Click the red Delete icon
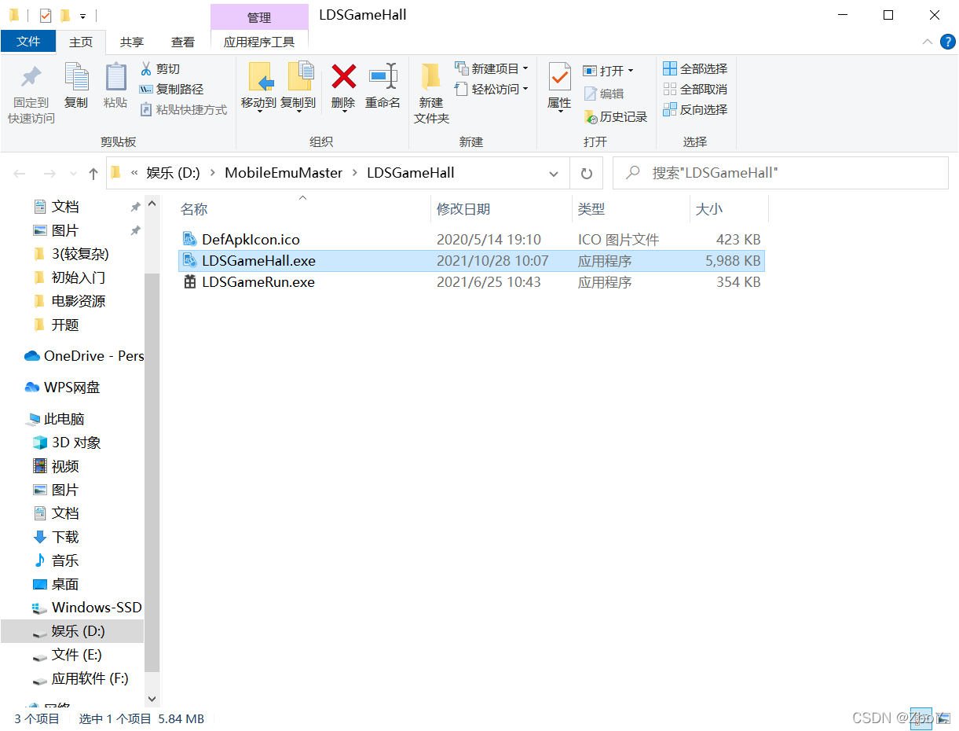 pyautogui.click(x=343, y=77)
